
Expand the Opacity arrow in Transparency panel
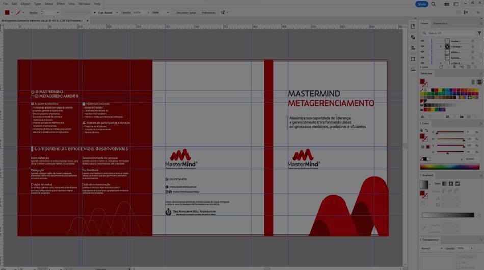(471, 248)
